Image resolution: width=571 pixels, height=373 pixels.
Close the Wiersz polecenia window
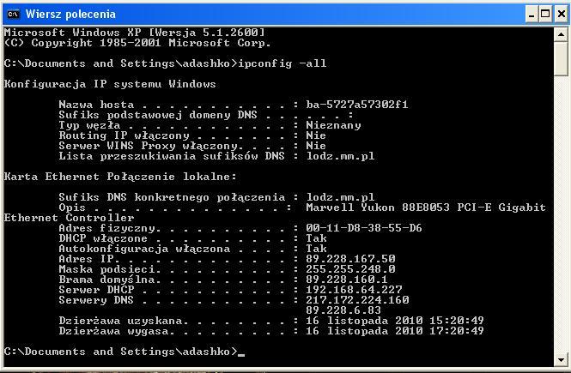pos(562,15)
